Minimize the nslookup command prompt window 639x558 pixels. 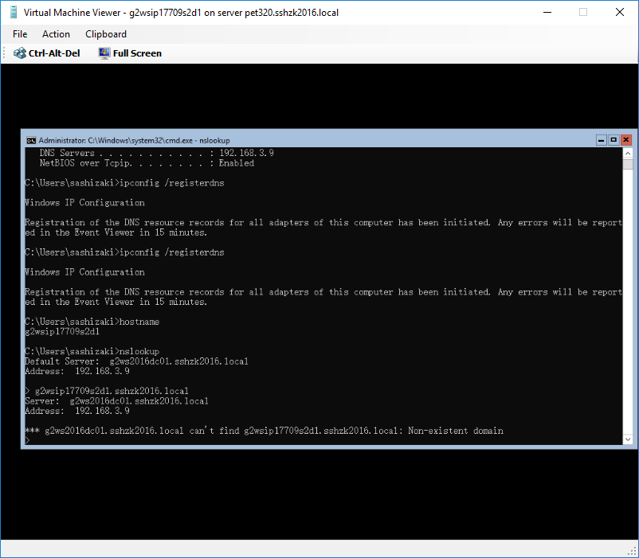pos(602,139)
